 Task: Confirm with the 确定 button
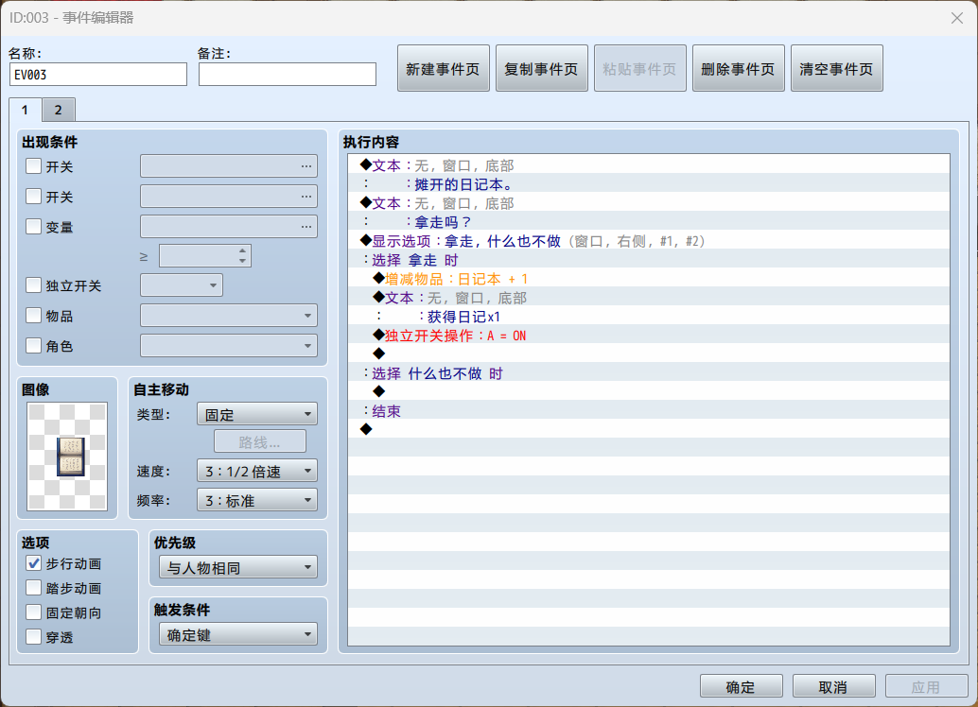point(741,686)
